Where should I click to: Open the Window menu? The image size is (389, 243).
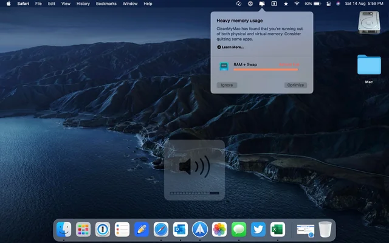130,4
